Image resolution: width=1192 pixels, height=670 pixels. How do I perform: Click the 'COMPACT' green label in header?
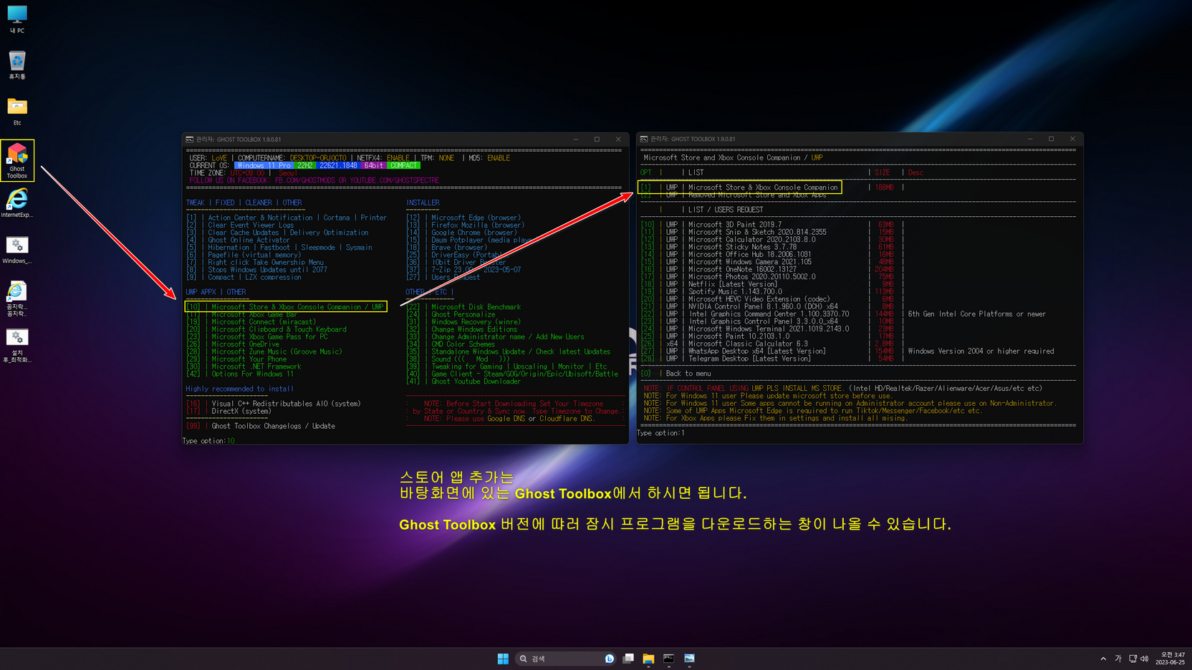coord(404,165)
